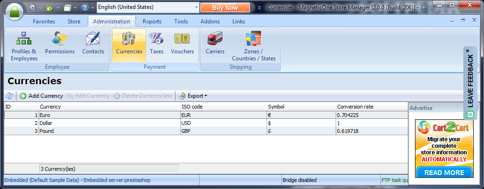Click the EUR ISO code cell

pos(224,115)
